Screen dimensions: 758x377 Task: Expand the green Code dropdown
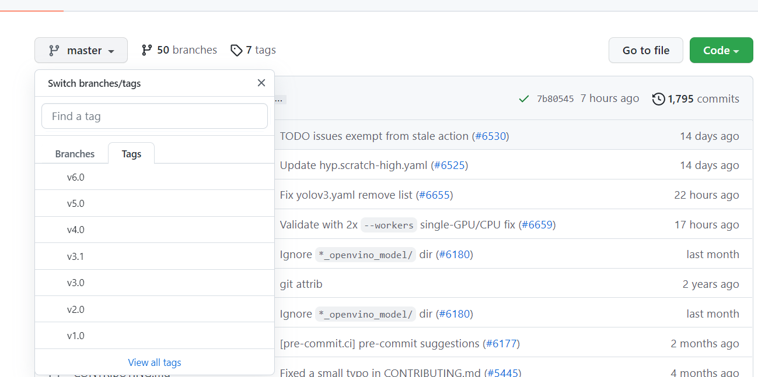pyautogui.click(x=721, y=50)
